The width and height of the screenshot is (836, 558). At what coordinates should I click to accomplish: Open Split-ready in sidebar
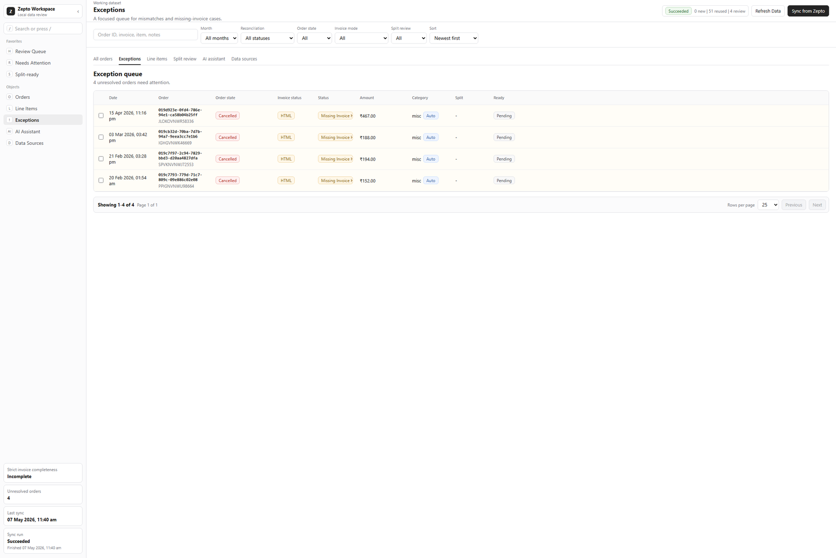point(43,74)
